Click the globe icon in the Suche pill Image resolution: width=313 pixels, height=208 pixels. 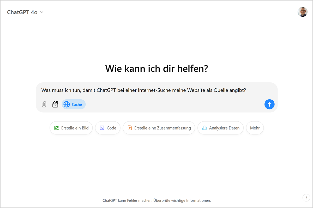67,105
